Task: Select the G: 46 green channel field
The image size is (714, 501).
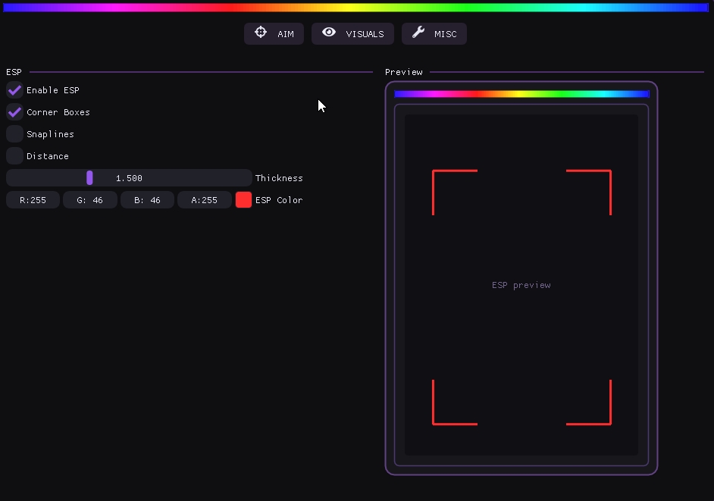Action: [89, 200]
